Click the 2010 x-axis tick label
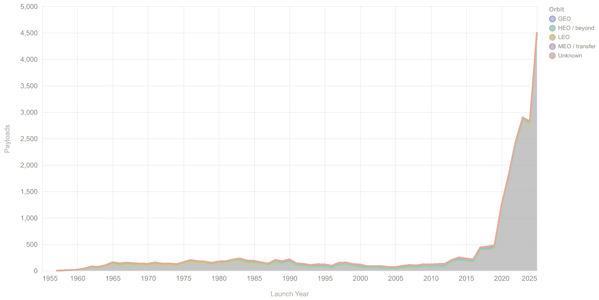 click(x=431, y=278)
